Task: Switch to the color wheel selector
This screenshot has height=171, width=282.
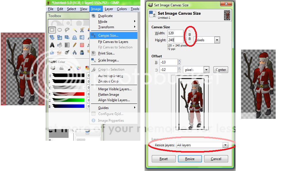Action: tap(78, 68)
